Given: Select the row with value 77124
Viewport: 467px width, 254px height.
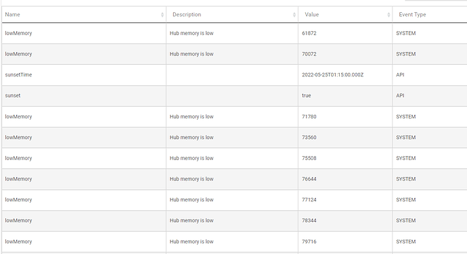Looking at the screenshot, I should point(234,200).
